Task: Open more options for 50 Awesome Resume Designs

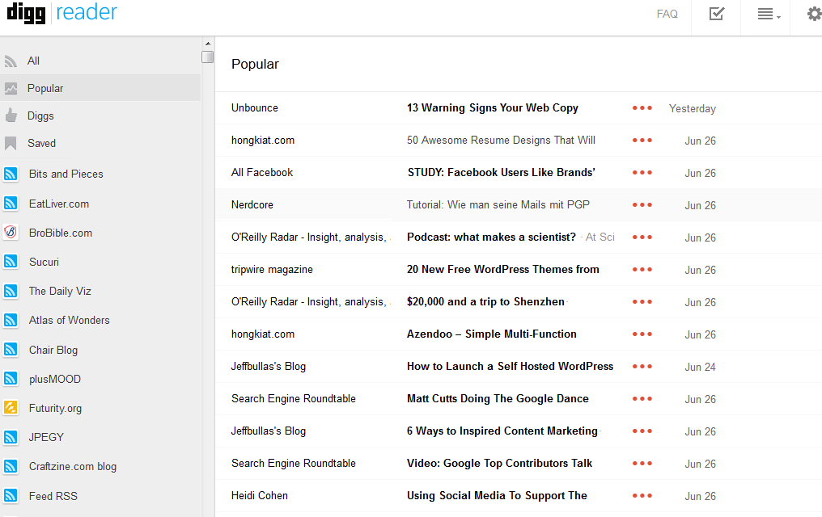Action: 642,141
